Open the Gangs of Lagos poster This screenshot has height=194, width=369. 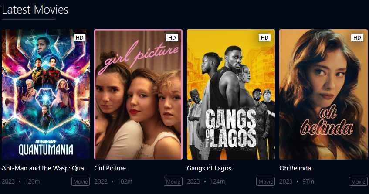coord(230,95)
